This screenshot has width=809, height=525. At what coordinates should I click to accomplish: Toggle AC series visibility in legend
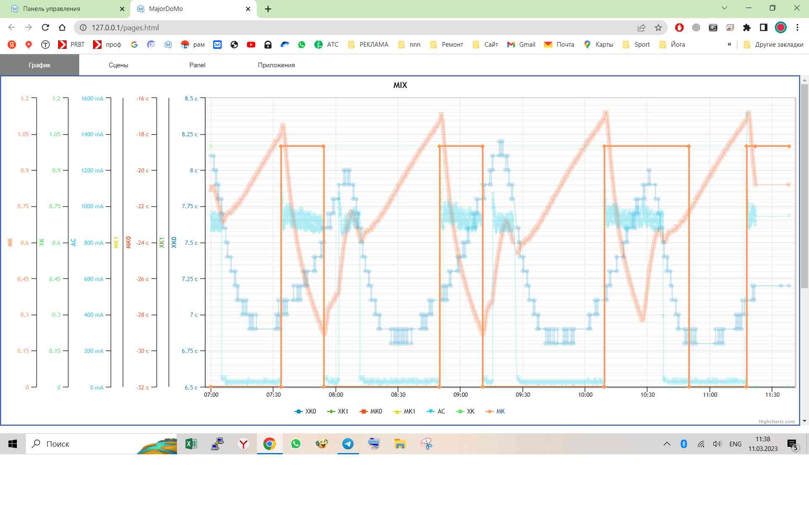(x=436, y=411)
